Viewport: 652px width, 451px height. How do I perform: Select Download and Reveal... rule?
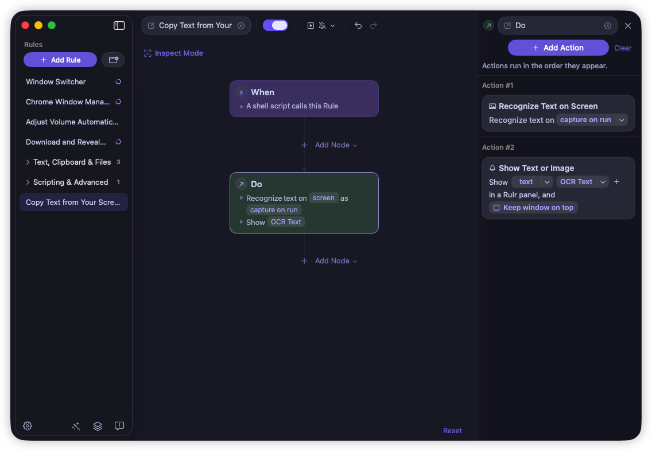(73, 142)
